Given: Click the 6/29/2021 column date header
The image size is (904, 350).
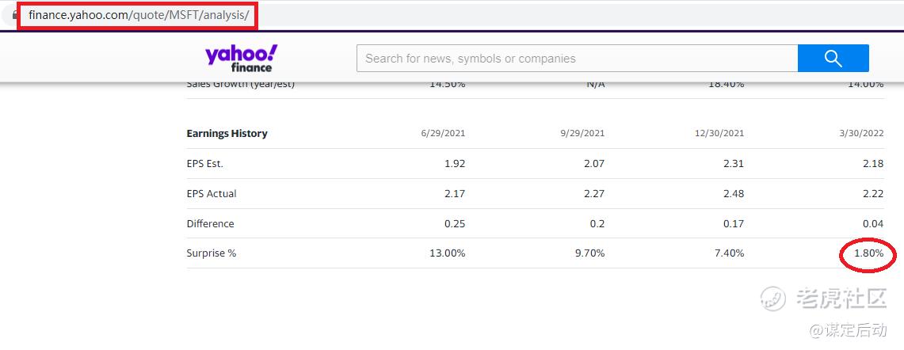Looking at the screenshot, I should coord(443,134).
